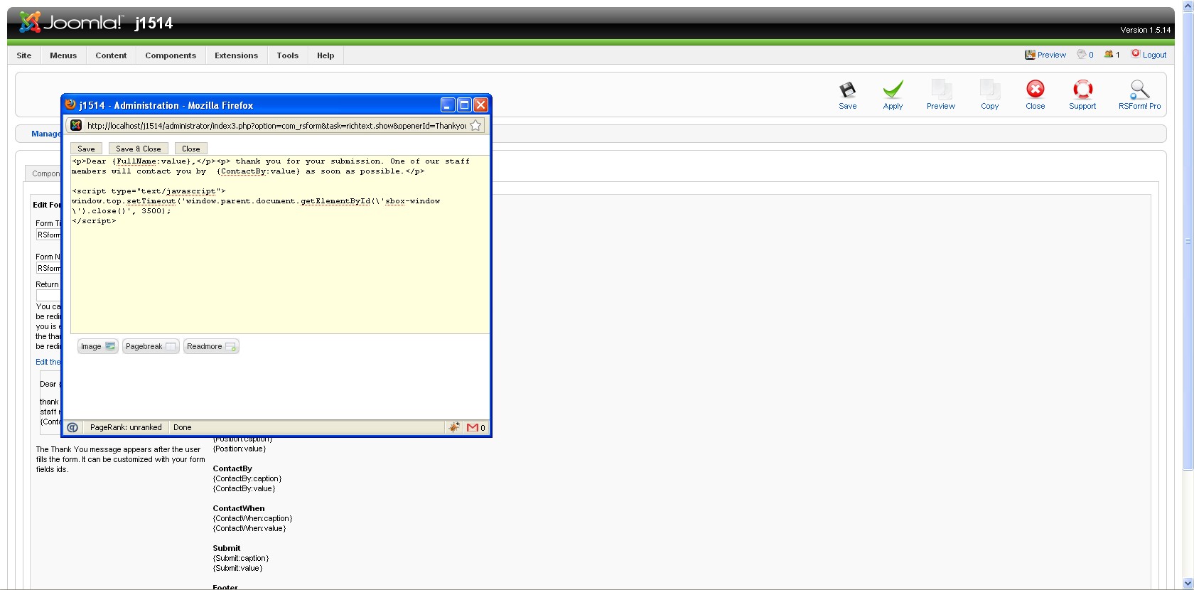
Task: Click the Done status bar text
Action: click(x=183, y=427)
